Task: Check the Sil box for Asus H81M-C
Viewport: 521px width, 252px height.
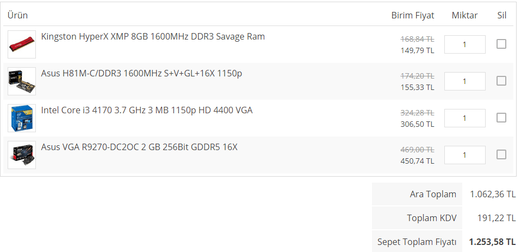Action: click(501, 81)
